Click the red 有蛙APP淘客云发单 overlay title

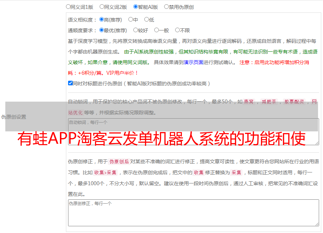click(161, 139)
